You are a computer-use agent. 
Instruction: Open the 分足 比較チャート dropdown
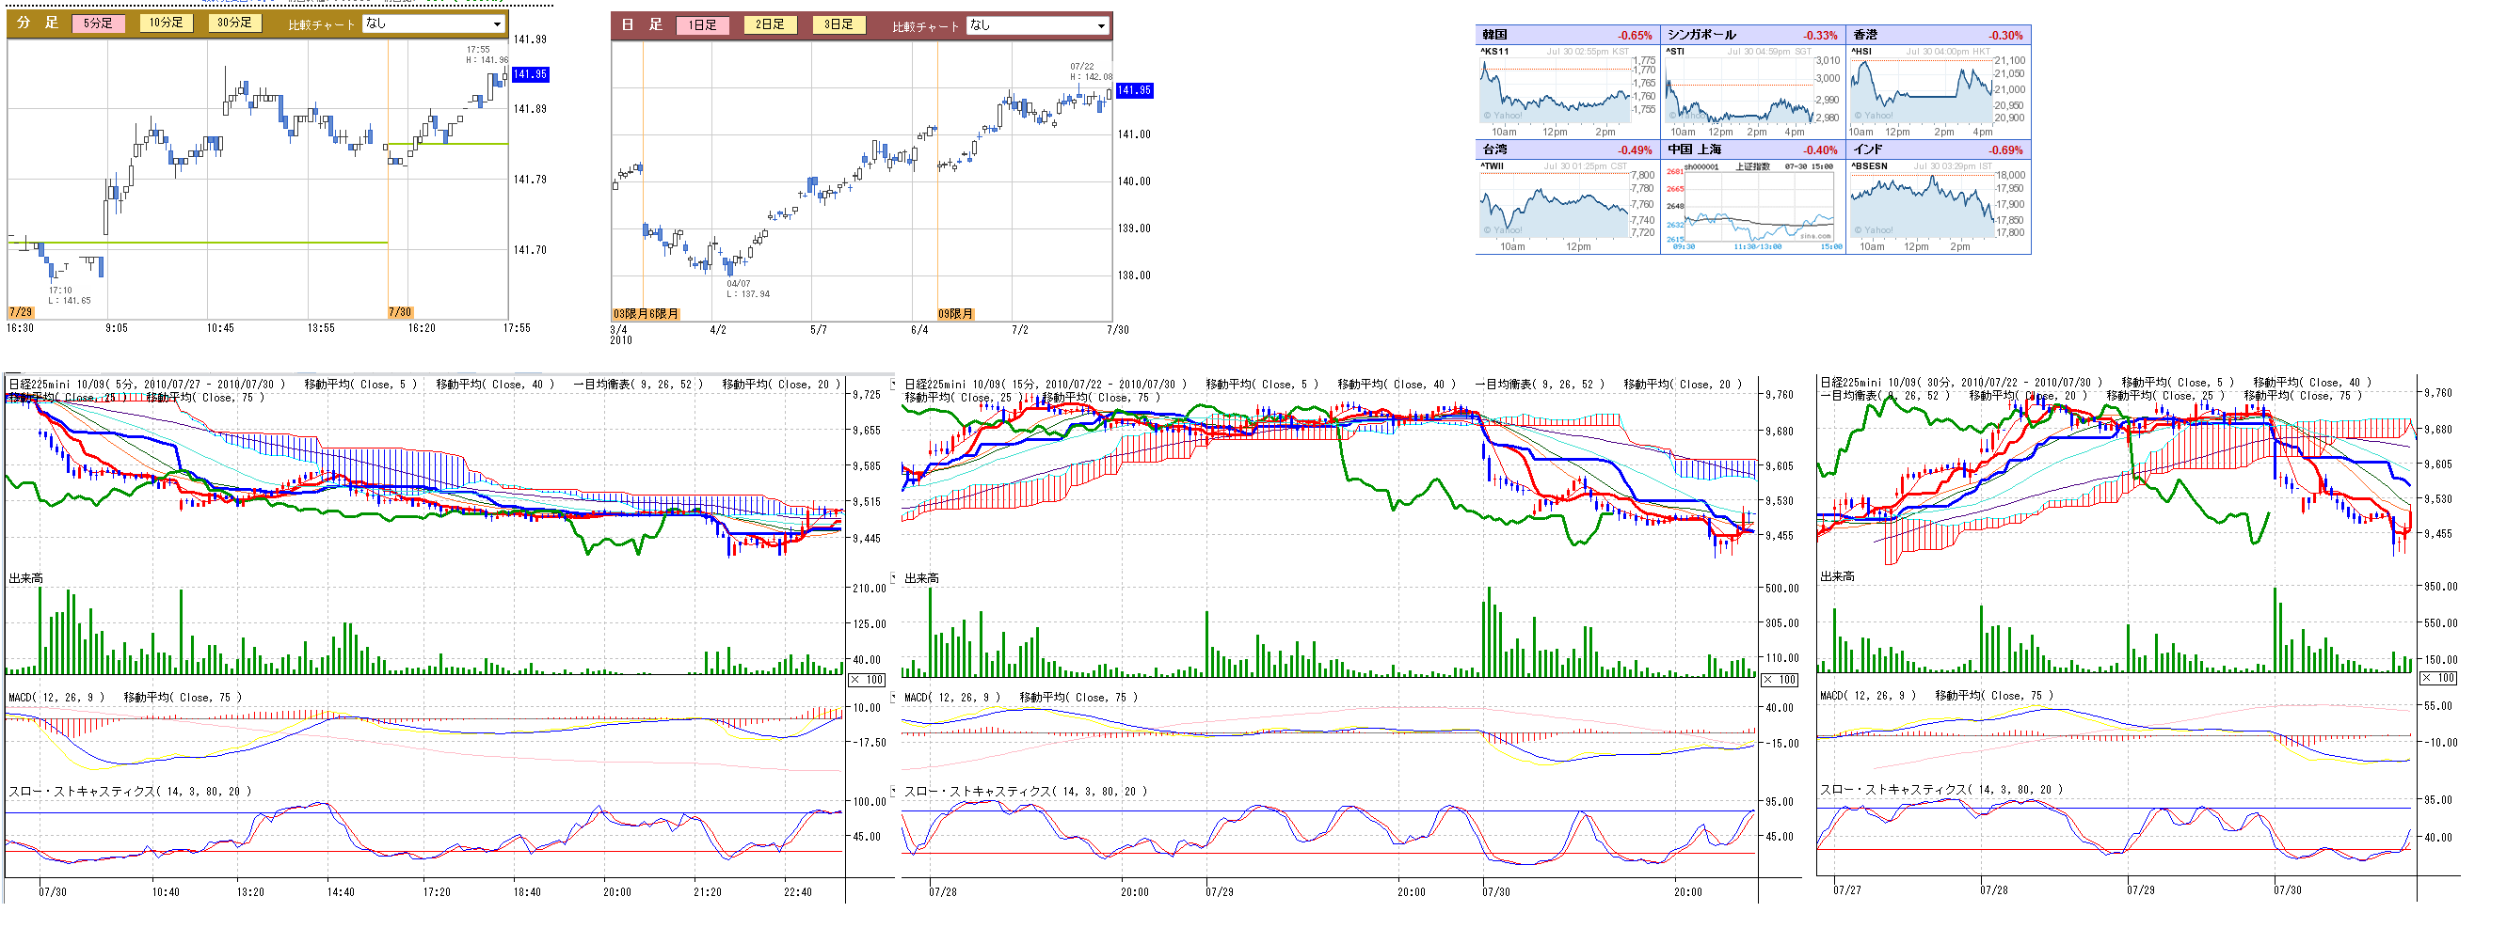(x=434, y=24)
